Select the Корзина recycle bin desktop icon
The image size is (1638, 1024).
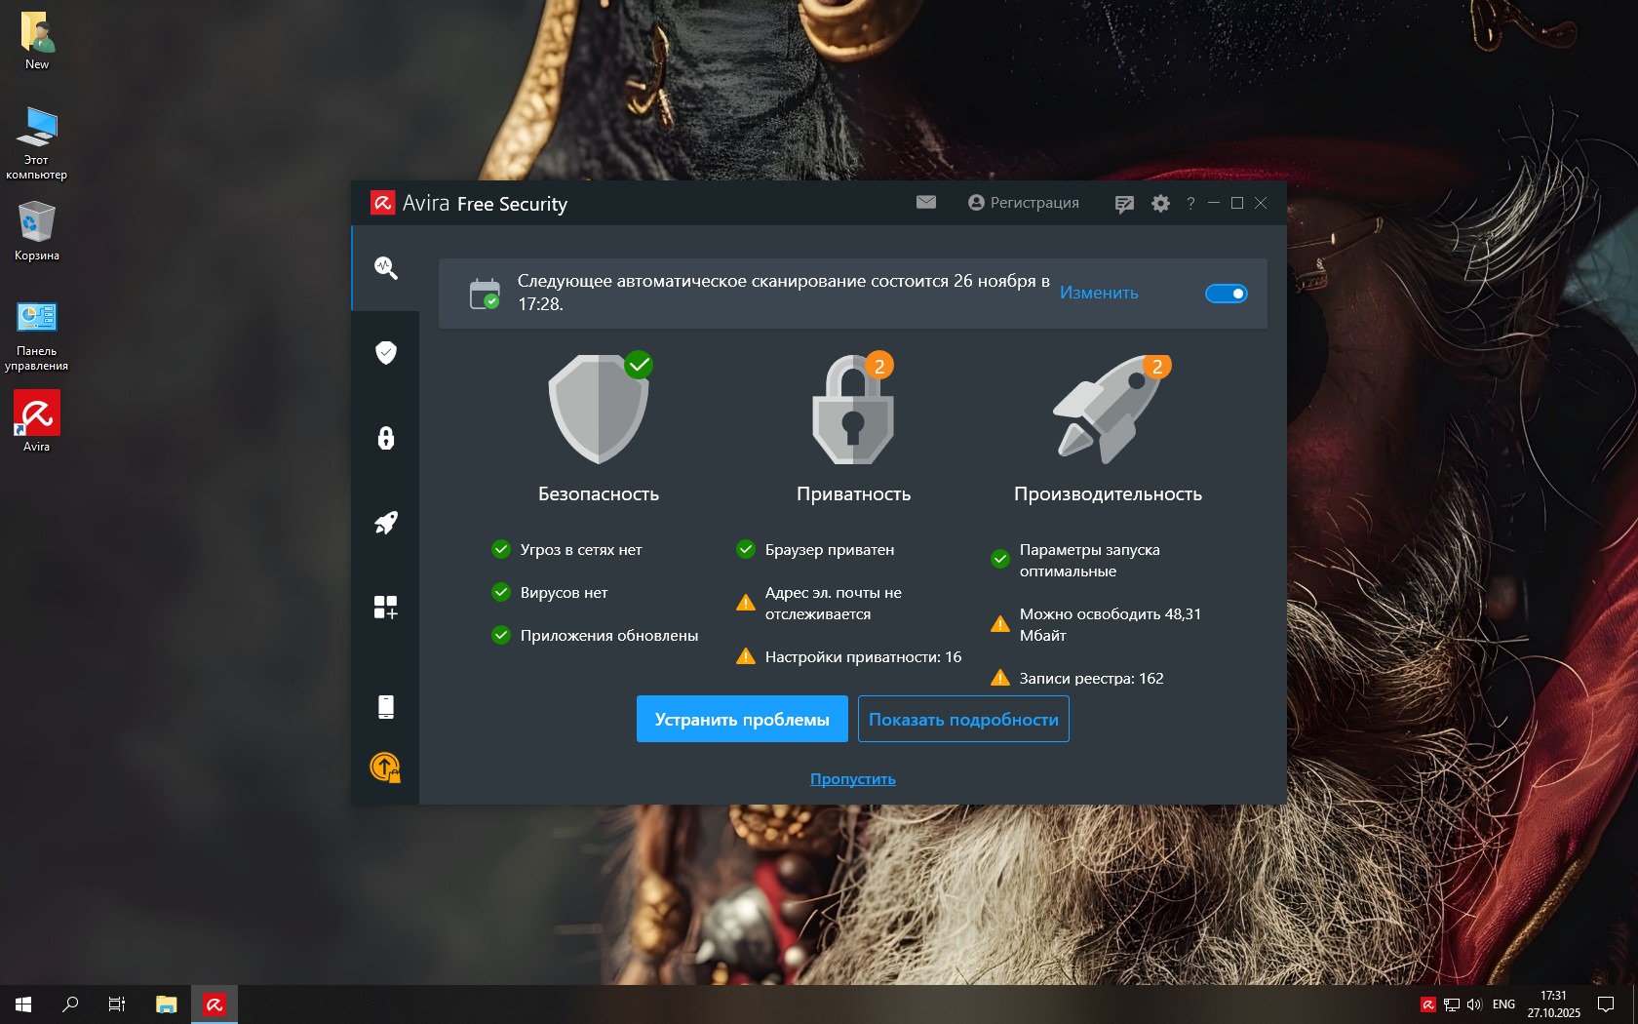point(37,231)
